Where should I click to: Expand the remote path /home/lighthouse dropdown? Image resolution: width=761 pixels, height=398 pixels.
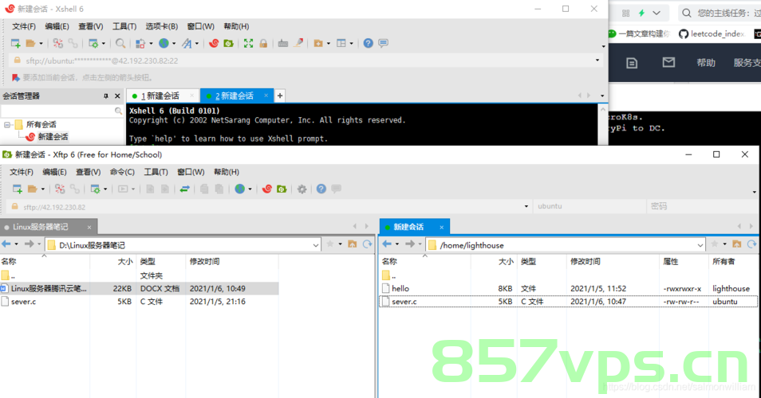(700, 245)
